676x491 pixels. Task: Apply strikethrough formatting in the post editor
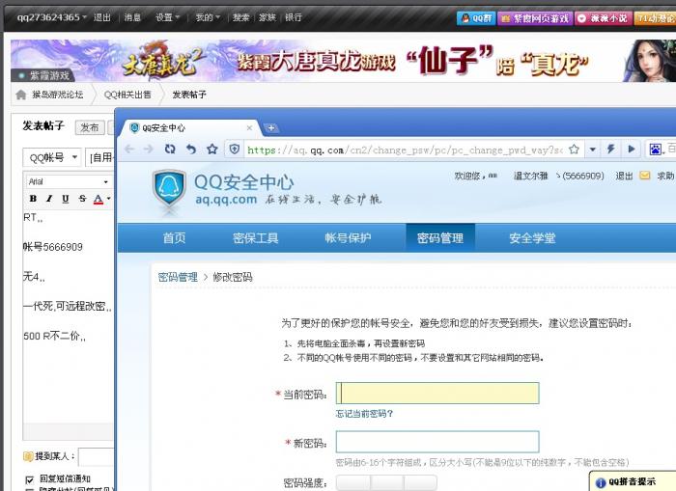click(x=82, y=199)
